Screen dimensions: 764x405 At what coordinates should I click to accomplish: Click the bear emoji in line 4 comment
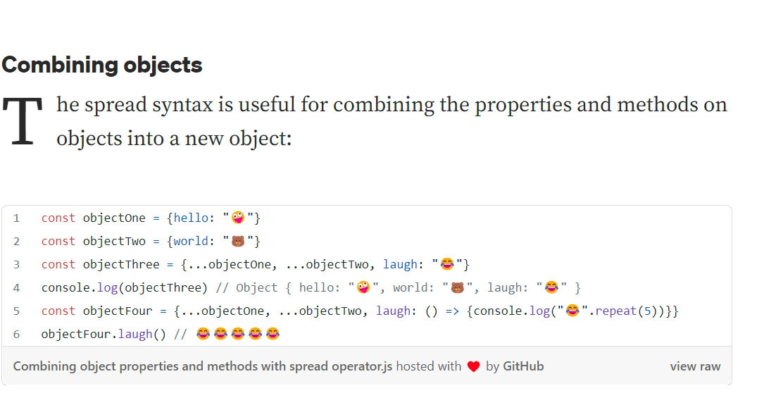coord(458,287)
